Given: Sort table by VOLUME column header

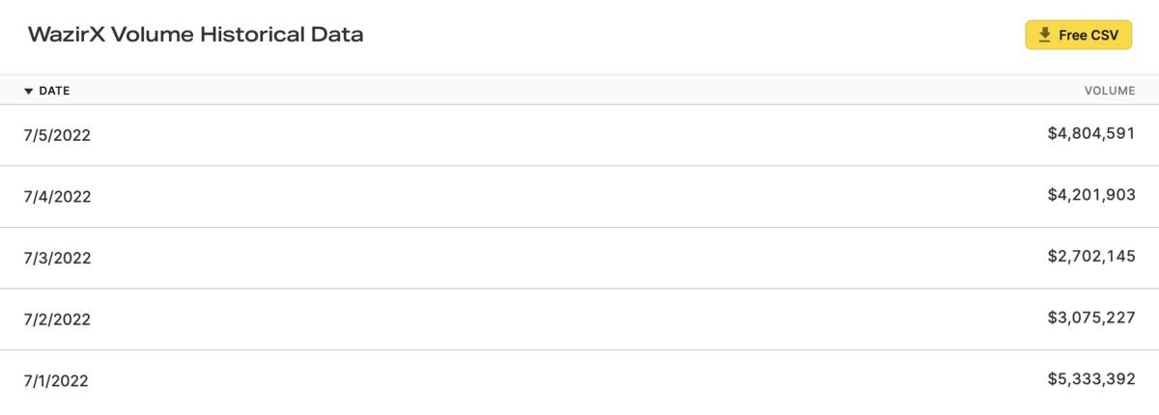Looking at the screenshot, I should pos(1110,91).
